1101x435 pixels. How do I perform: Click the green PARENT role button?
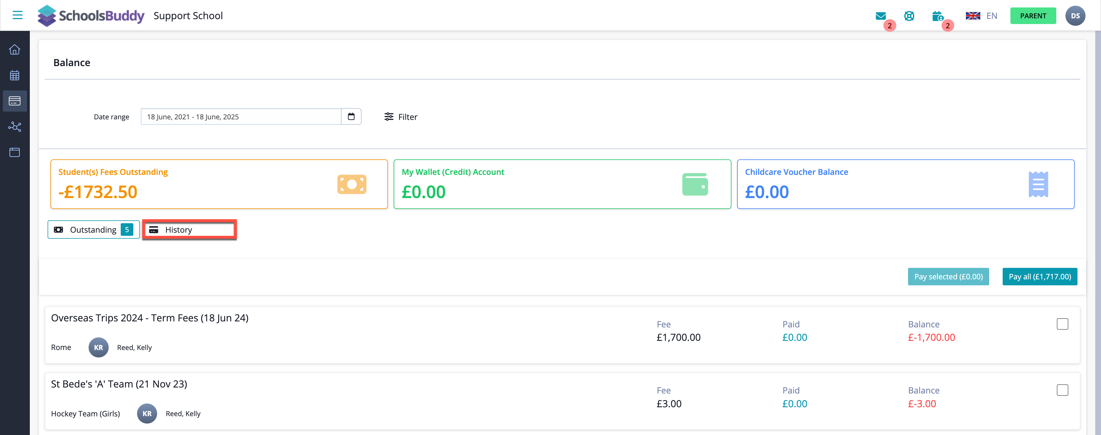(x=1032, y=16)
